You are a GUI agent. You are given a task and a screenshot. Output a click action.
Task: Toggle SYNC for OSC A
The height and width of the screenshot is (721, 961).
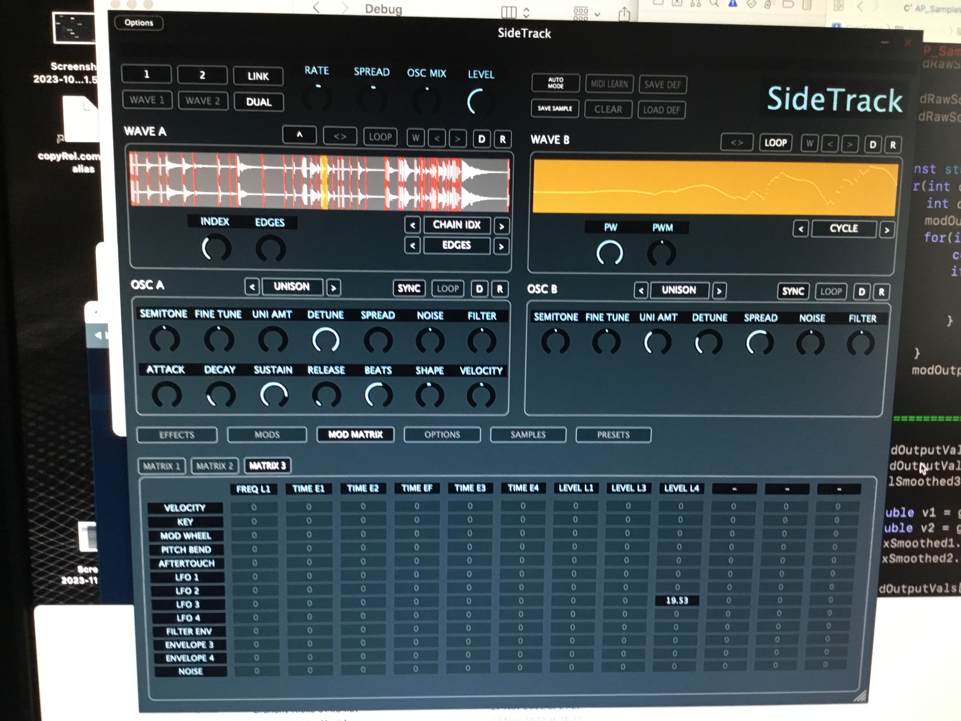coord(409,289)
